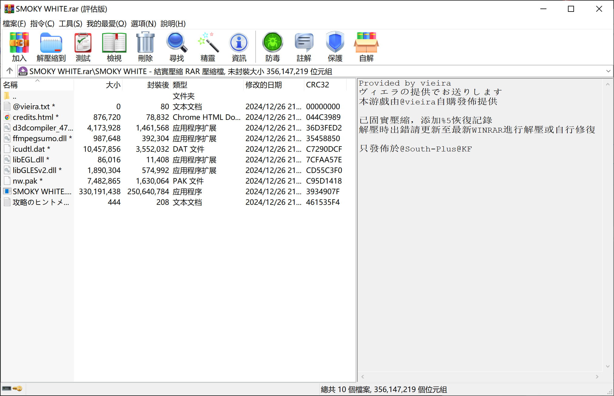Sort the list by the 大小 column header

(x=113, y=85)
